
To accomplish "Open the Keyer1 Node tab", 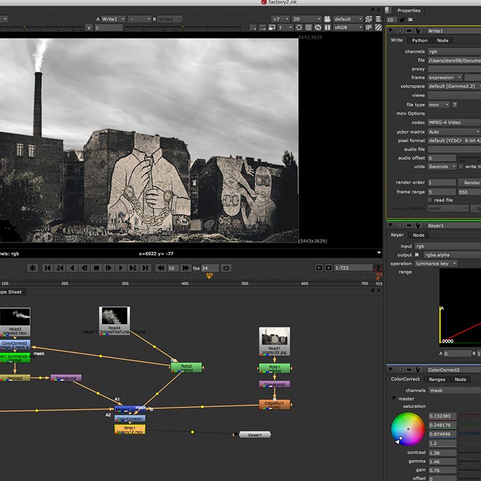I will (418, 235).
